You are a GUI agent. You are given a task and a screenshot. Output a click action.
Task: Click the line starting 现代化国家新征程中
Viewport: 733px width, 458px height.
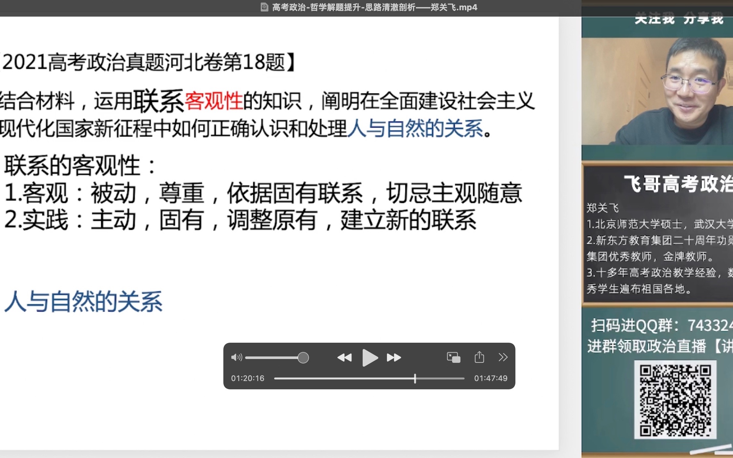tap(245, 129)
